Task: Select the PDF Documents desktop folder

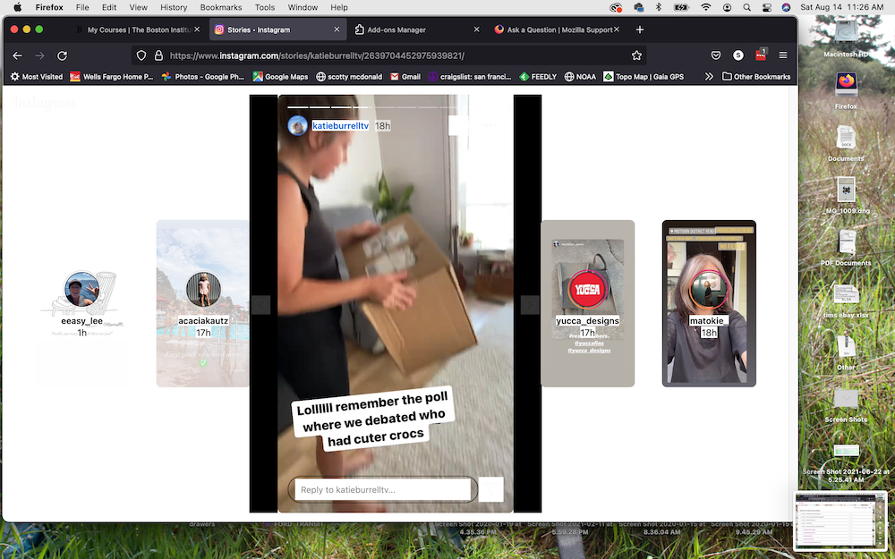Action: click(846, 248)
